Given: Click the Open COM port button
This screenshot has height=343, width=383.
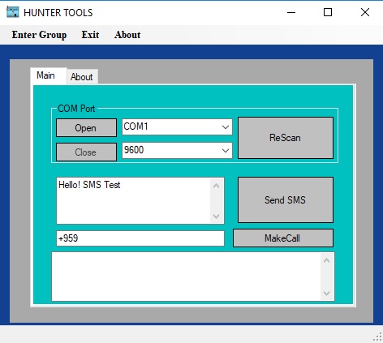Looking at the screenshot, I should (x=86, y=127).
